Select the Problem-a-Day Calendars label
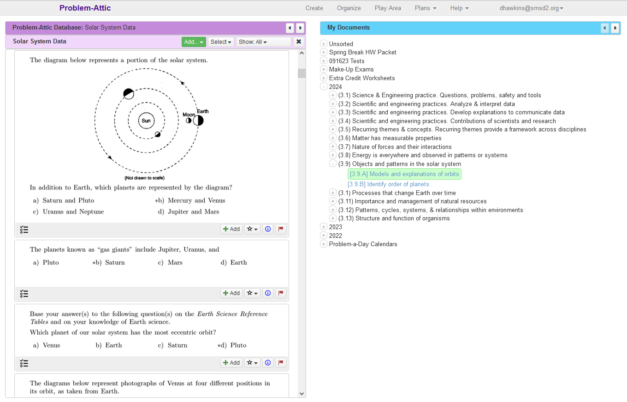 click(363, 244)
